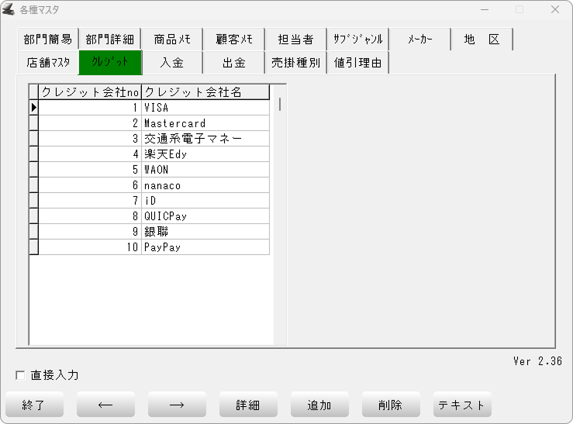Click the 終了 button
The image size is (573, 424).
[x=34, y=405]
